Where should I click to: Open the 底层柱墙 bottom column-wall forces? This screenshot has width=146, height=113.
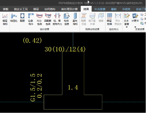point(109,19)
